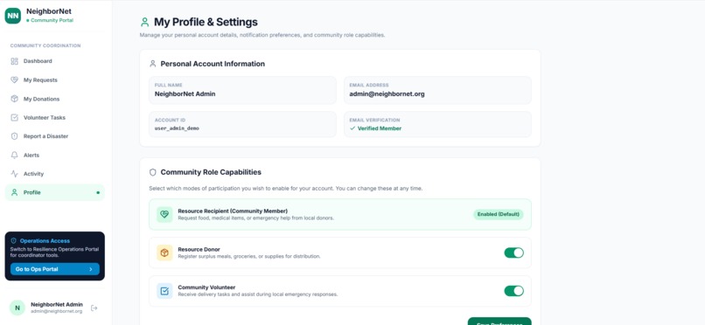Click the Report a Disaster shield icon
Image resolution: width=705 pixels, height=325 pixels.
pos(14,136)
